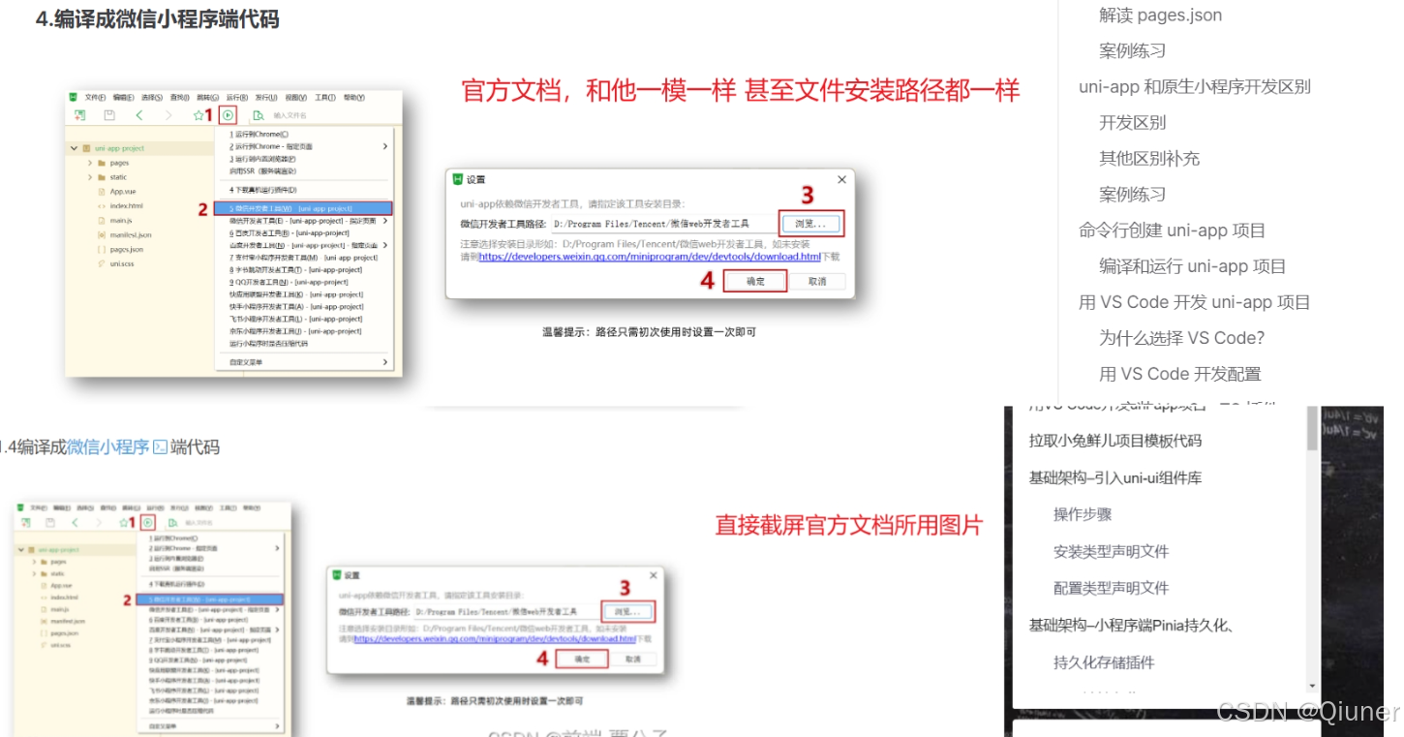Click the star icon in lower HBuilderX screenshot toolbar
This screenshot has height=737, width=1404.
coord(124,522)
